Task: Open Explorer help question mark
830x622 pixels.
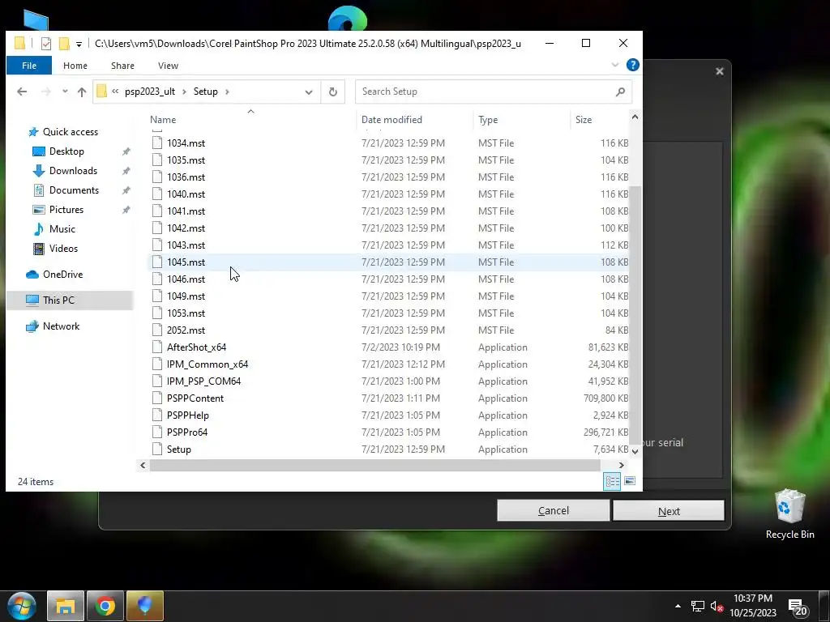Action: 632,65
